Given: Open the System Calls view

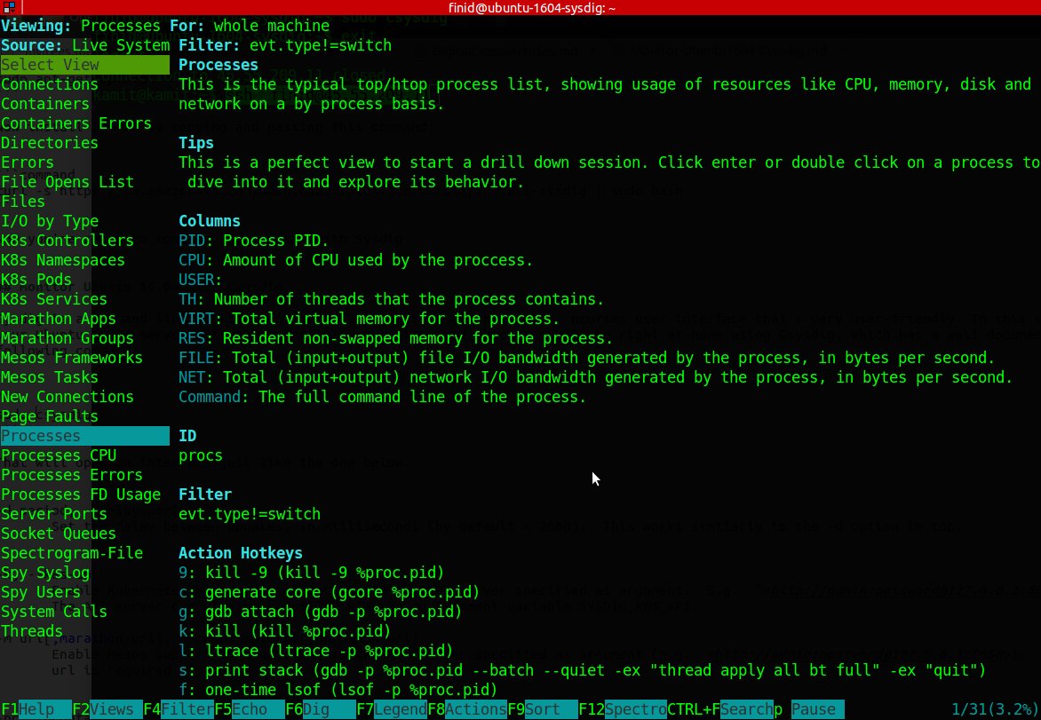Looking at the screenshot, I should (54, 612).
